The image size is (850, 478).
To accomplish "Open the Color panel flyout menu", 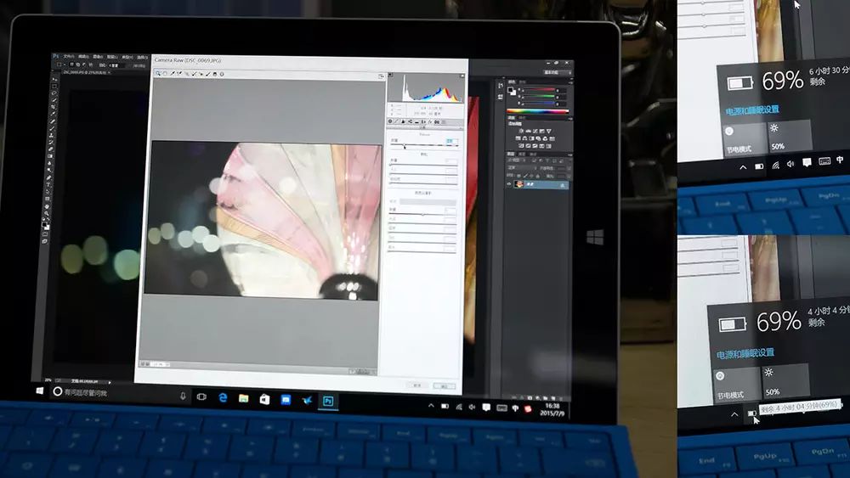I will (569, 82).
